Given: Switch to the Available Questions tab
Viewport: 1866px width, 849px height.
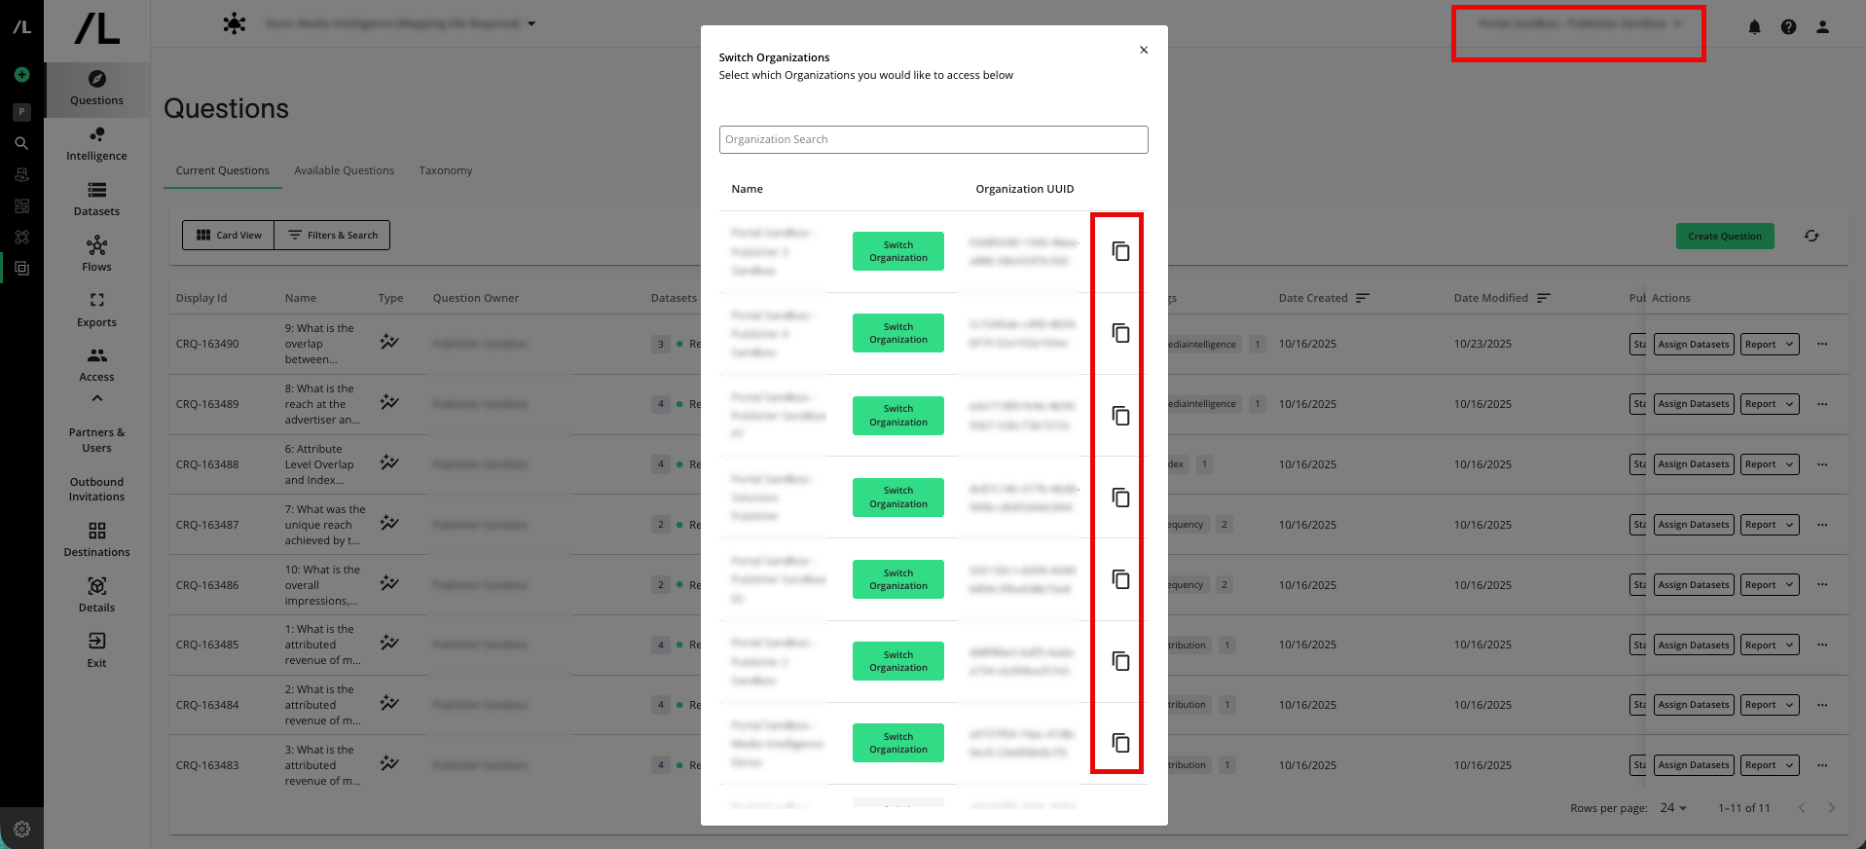Looking at the screenshot, I should [x=344, y=170].
